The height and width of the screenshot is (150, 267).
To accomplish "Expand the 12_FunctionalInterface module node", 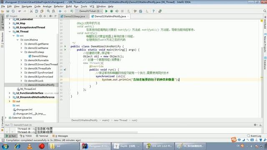I will coord(10,93).
